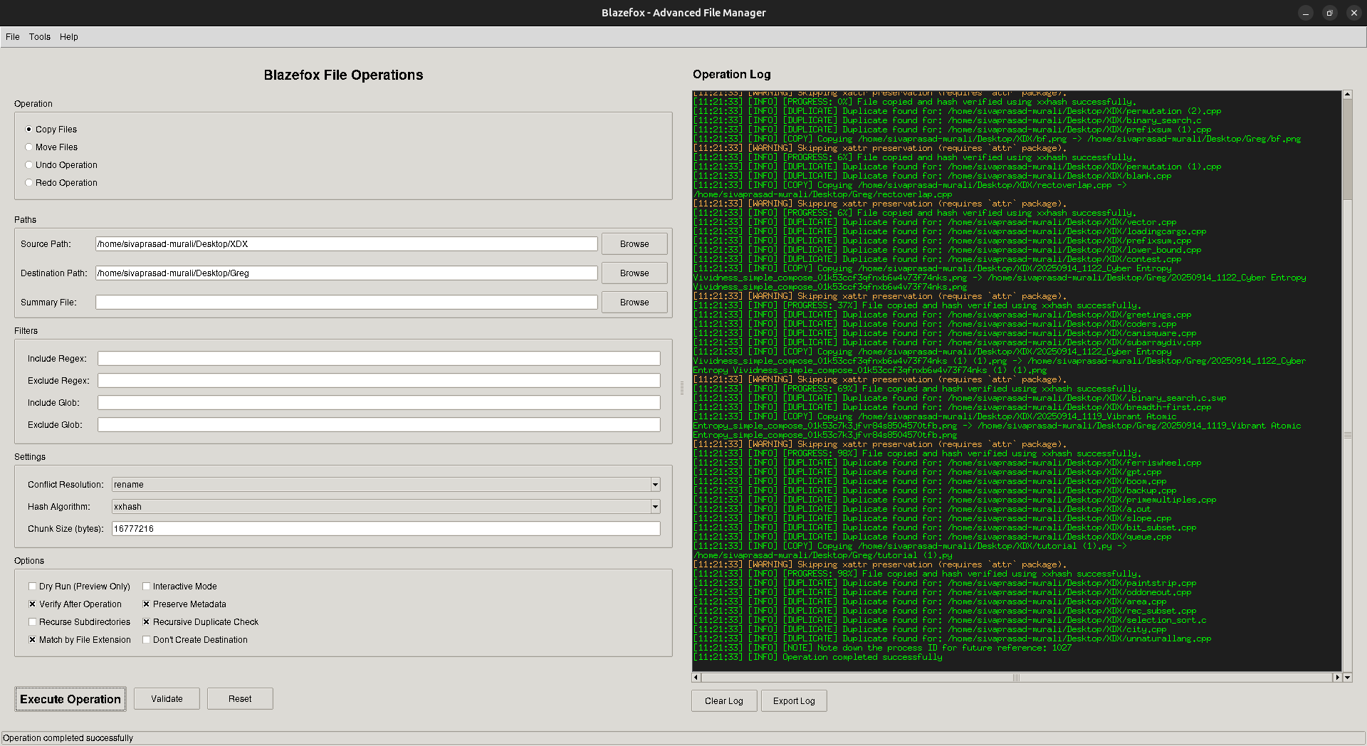This screenshot has width=1367, height=746.
Task: Click log horizontal scrollbar right arrow
Action: [1338, 678]
